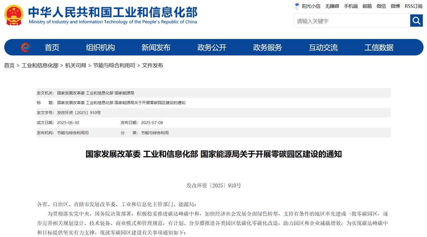The width and height of the screenshot is (427, 237).
Task: Open the 政务服务 navigation menu
Action: coord(267,47)
